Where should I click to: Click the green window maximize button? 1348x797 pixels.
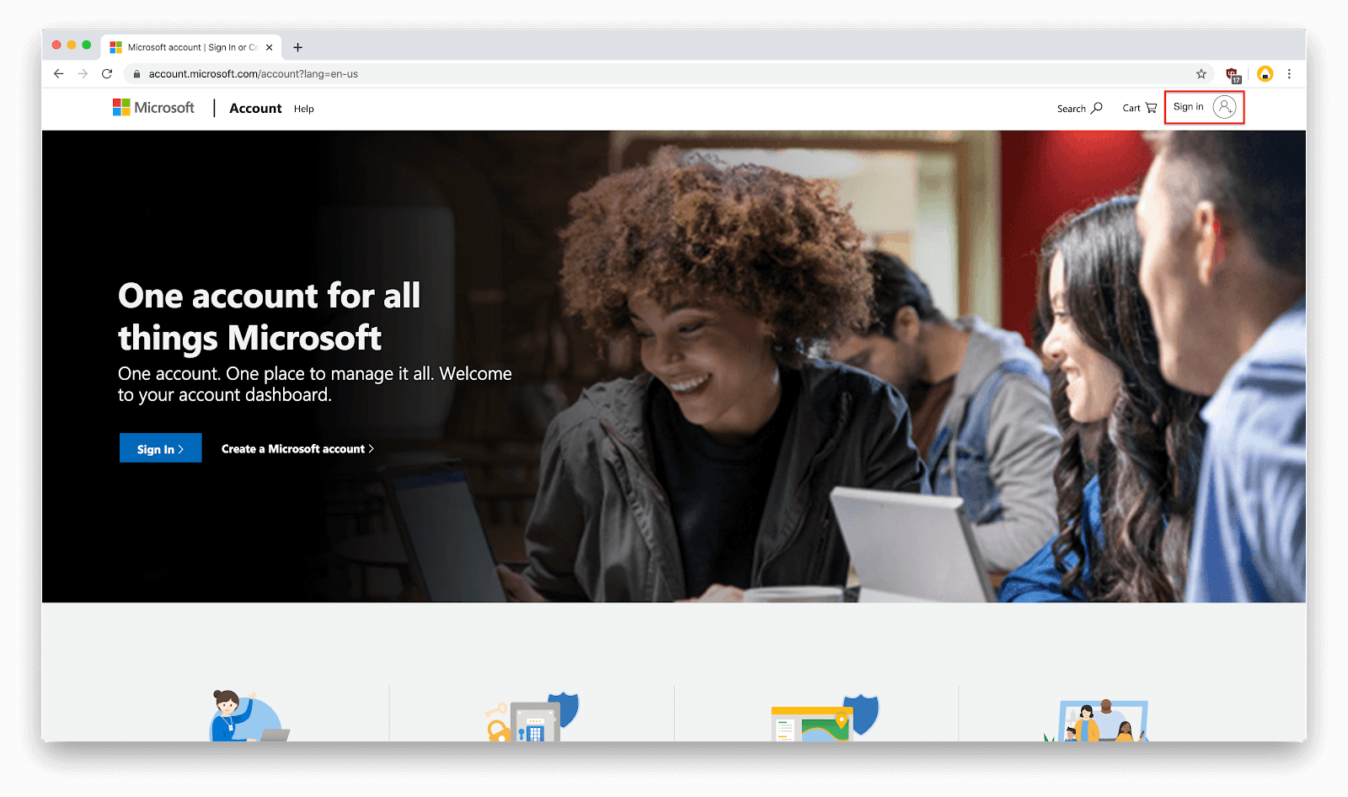tap(87, 45)
